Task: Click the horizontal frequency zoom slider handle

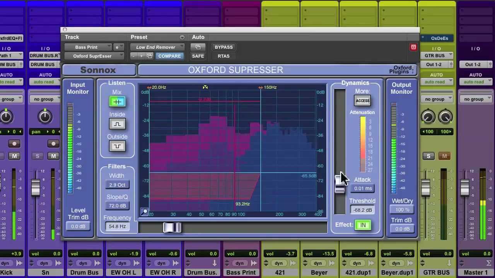Action: click(172, 228)
